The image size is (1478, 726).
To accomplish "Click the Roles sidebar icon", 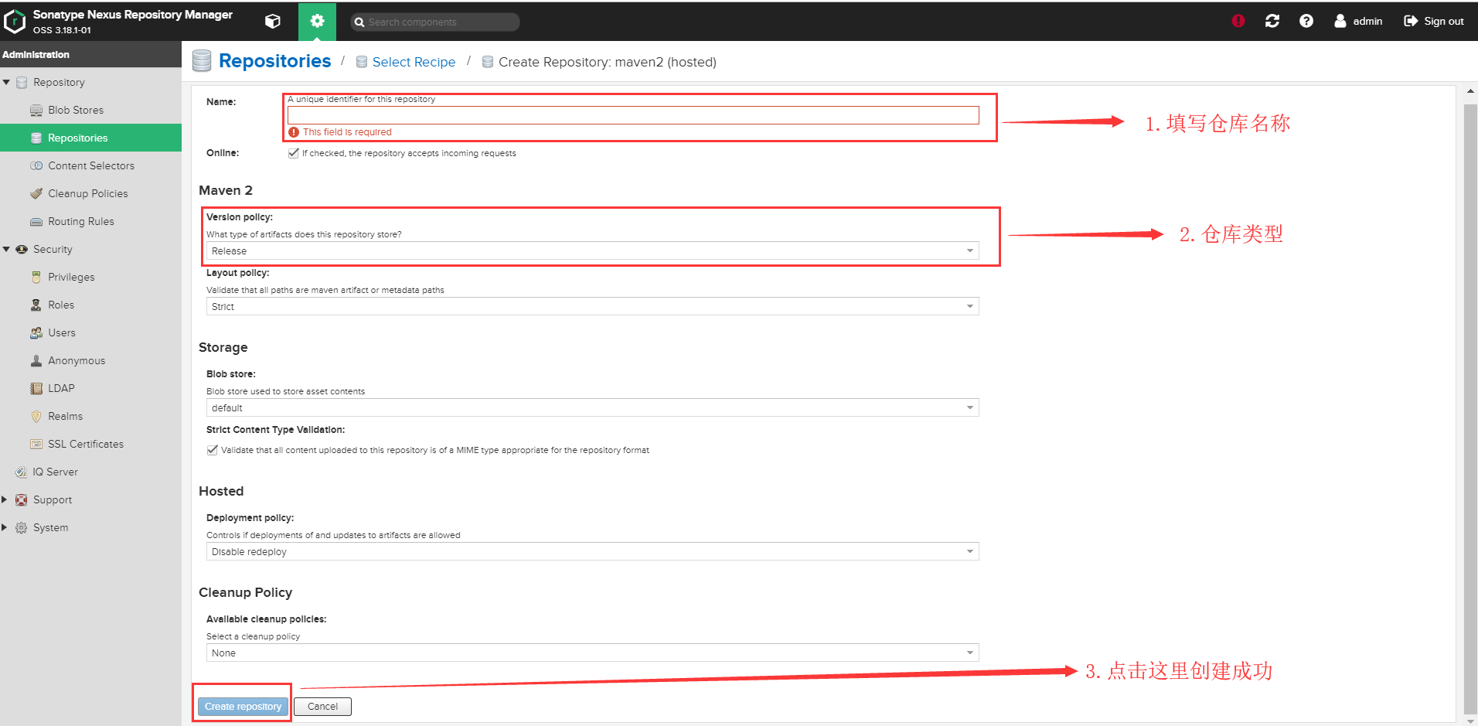I will [36, 305].
